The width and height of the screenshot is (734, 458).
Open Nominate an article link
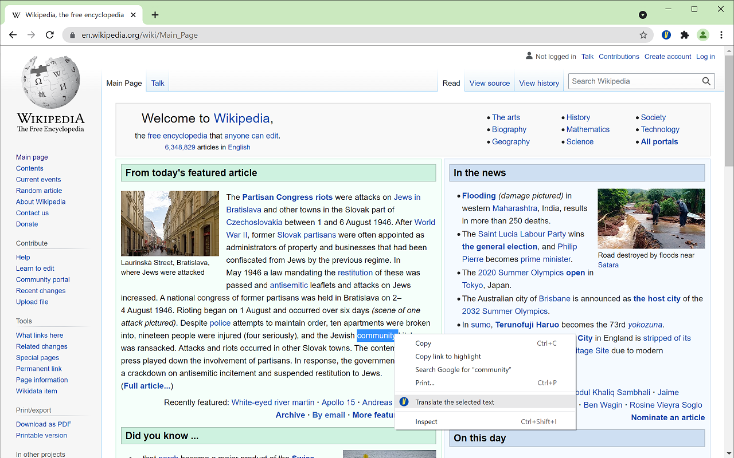tap(668, 417)
